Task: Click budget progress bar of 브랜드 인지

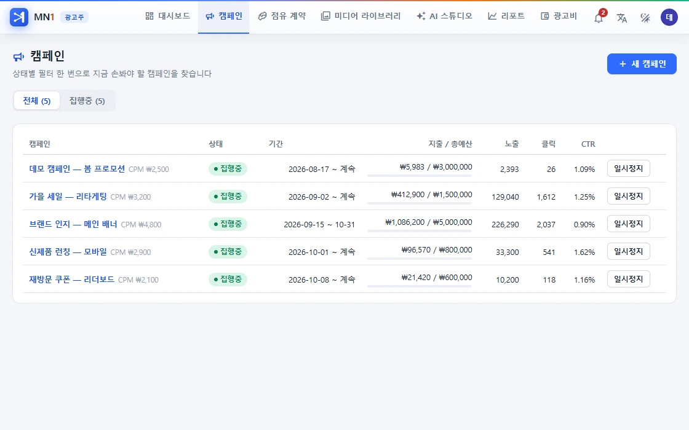Action: click(420, 231)
